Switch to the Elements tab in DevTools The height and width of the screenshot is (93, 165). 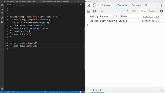[107, 5]
